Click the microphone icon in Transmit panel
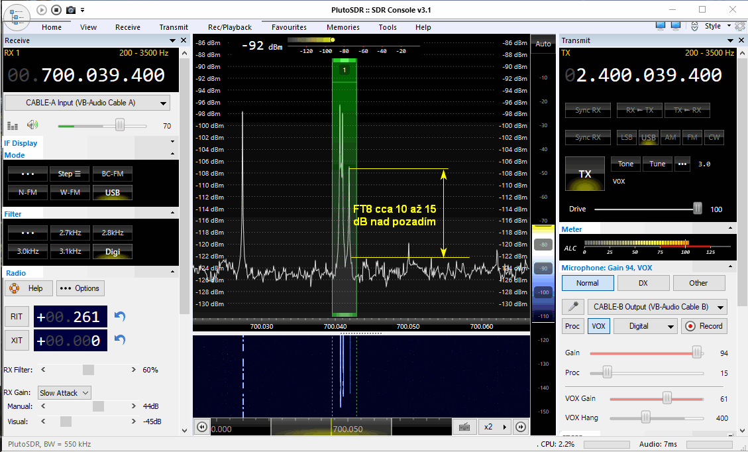Image resolution: width=748 pixels, height=452 pixels. [x=573, y=307]
